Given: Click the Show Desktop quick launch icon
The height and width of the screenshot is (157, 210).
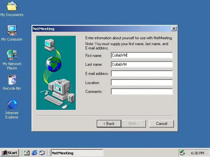Looking at the screenshot, I should 27,153.
